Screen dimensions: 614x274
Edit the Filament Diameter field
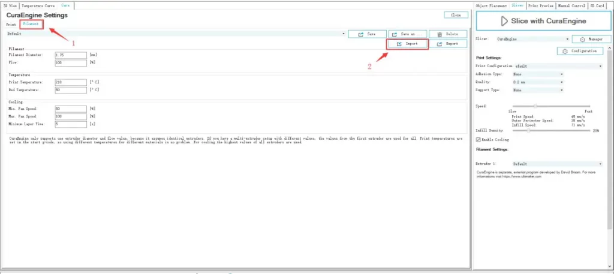point(71,55)
